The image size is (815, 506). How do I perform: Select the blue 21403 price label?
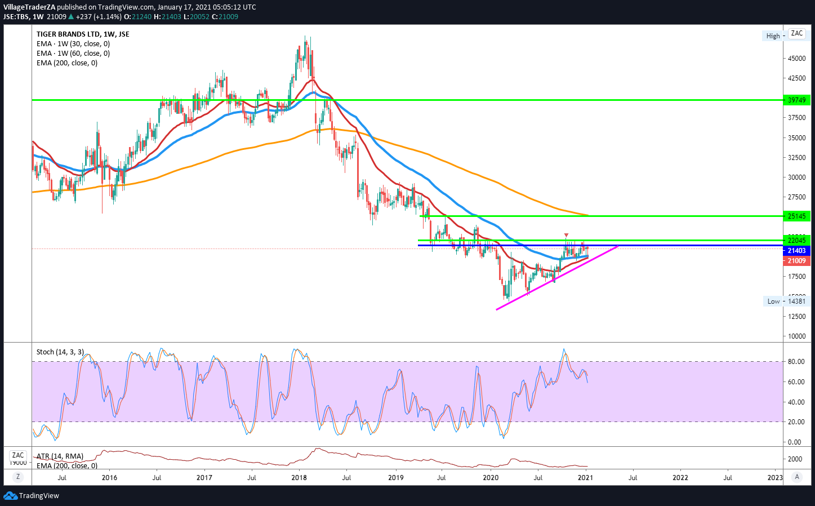(x=796, y=251)
